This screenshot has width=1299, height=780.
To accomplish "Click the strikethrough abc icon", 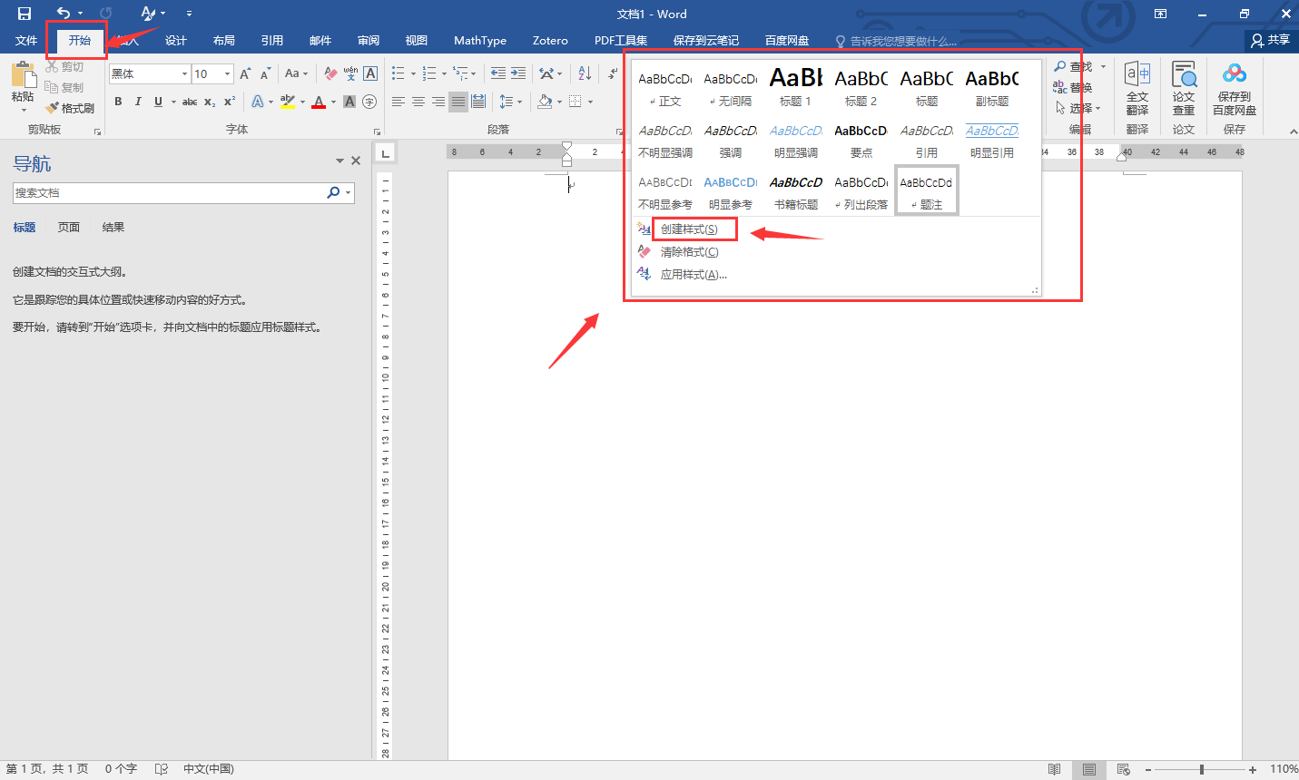I will click(190, 102).
